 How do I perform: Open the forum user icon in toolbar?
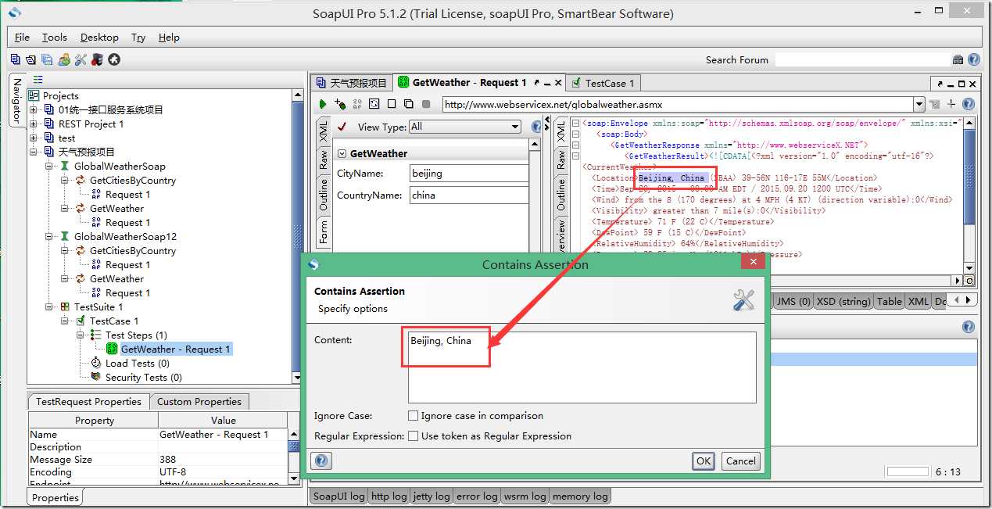click(x=64, y=59)
